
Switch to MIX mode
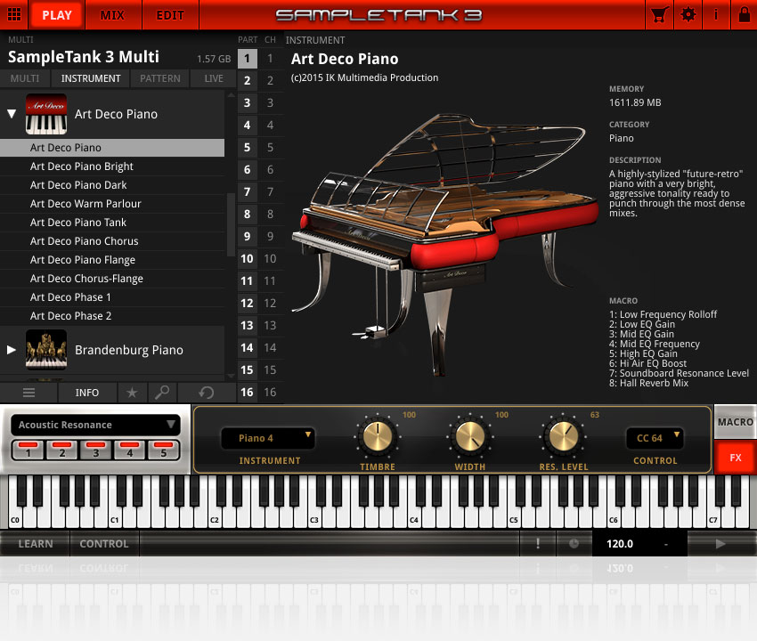tap(112, 15)
